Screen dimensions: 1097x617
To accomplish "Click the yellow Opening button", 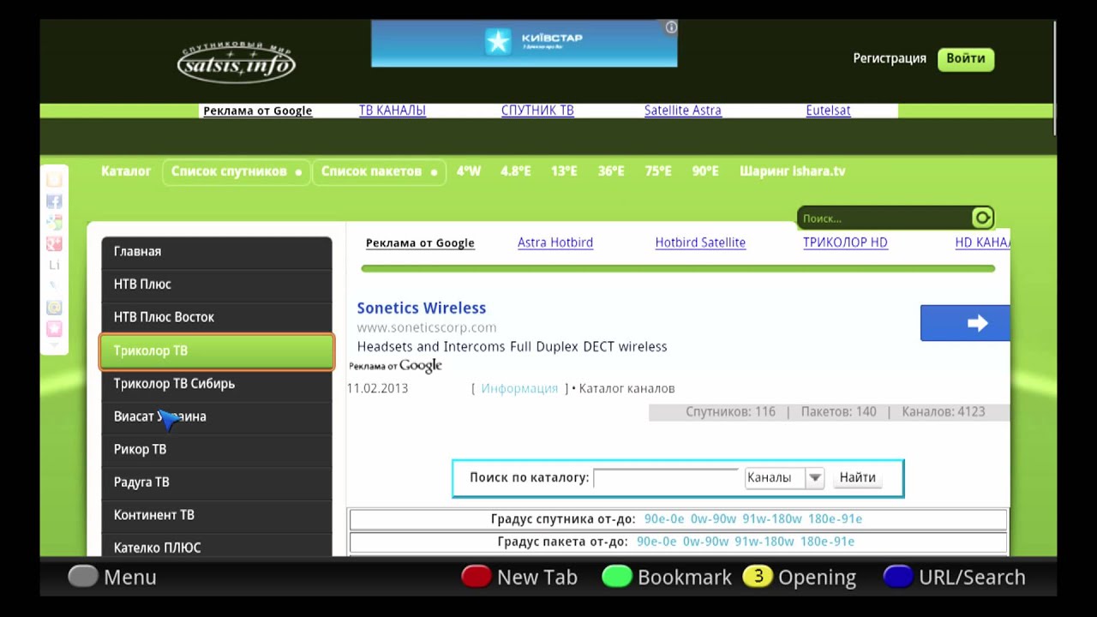I will click(800, 577).
